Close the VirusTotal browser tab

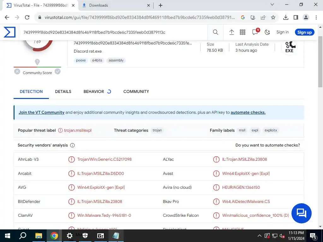[x=73, y=5]
